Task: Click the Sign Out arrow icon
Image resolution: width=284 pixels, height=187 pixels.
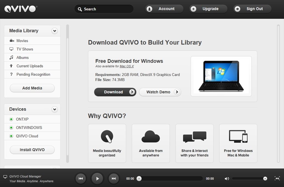Action: click(237, 9)
